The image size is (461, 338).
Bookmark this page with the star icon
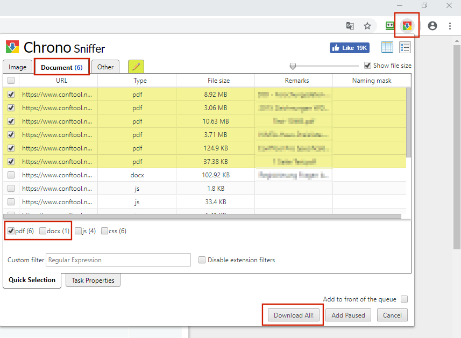pos(367,26)
